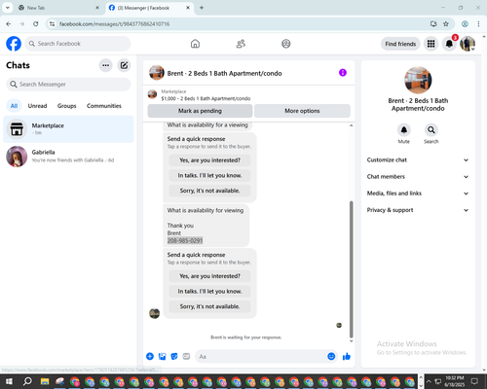Viewport: 487px width, 389px height.
Task: Open the Chrome profile icon
Action: (465, 24)
